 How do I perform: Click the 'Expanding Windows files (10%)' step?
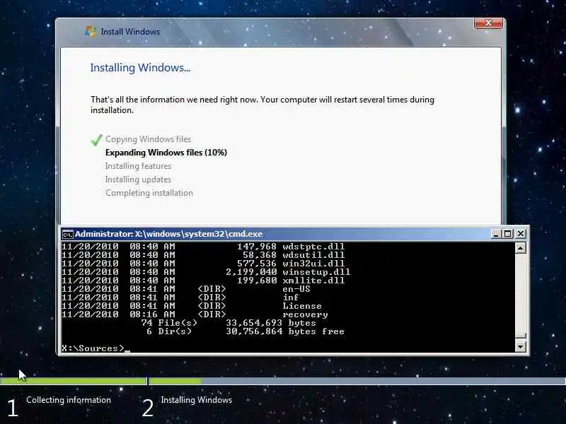tap(166, 153)
